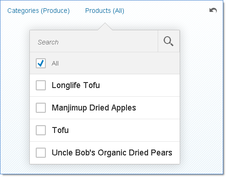Tick the Manjimup Dried Apples checkbox

pyautogui.click(x=41, y=108)
